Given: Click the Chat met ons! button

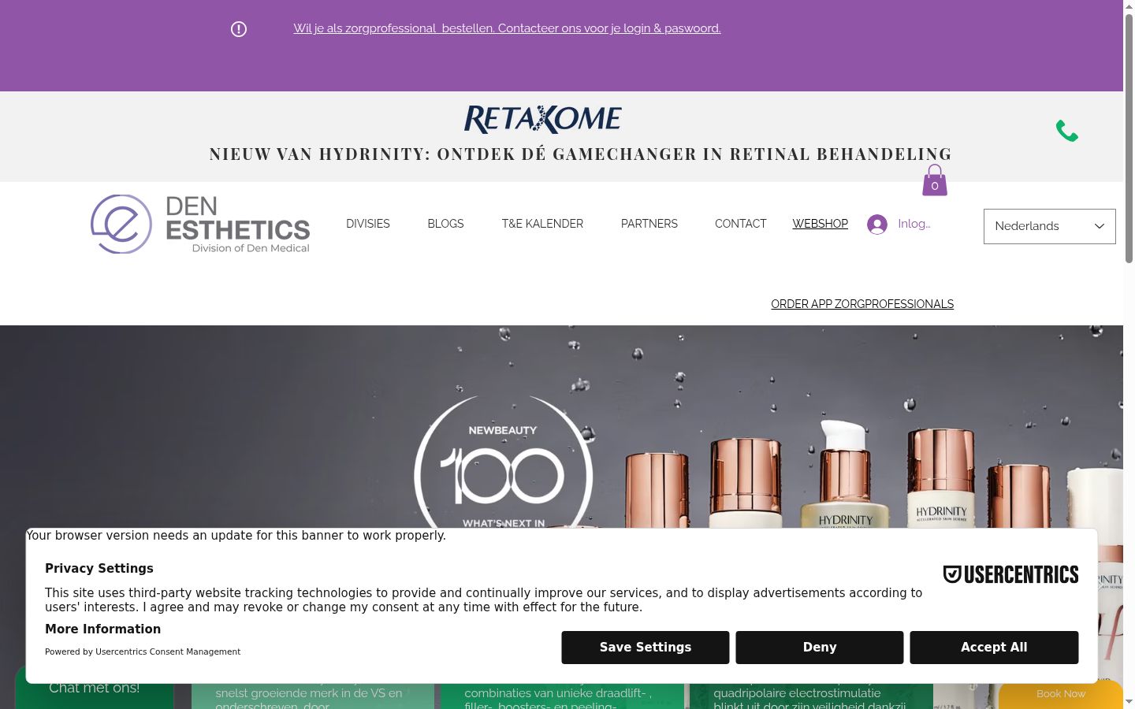Looking at the screenshot, I should [x=95, y=688].
